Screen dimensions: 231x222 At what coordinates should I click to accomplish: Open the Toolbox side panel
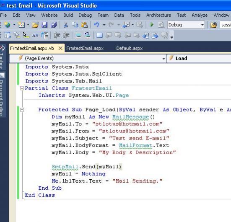(x=2, y=57)
